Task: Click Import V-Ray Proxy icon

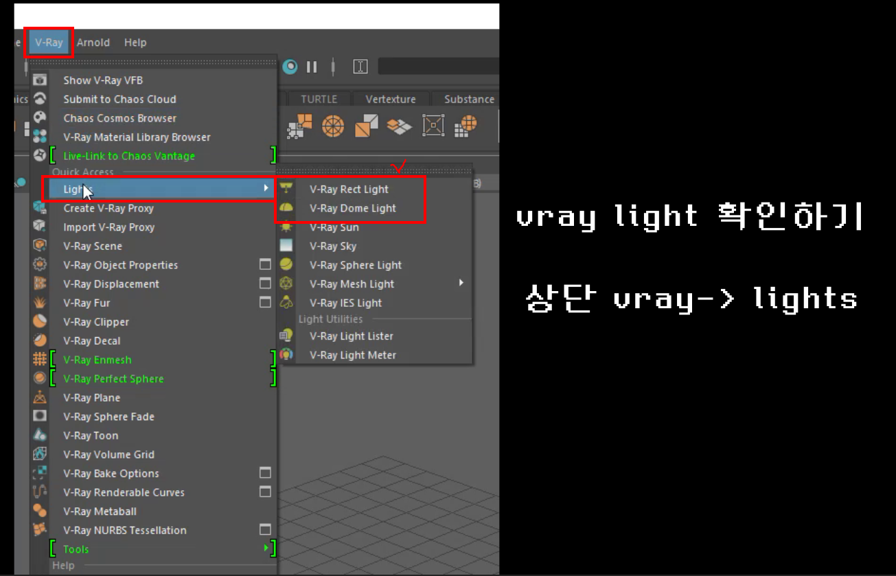Action: click(40, 227)
